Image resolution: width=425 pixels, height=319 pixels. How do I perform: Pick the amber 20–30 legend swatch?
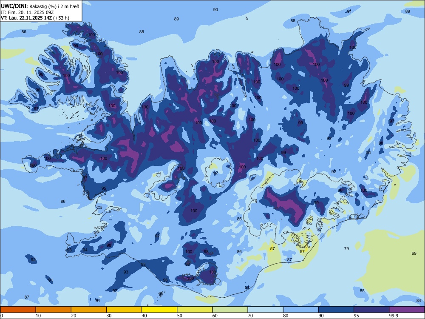[x=89, y=310]
